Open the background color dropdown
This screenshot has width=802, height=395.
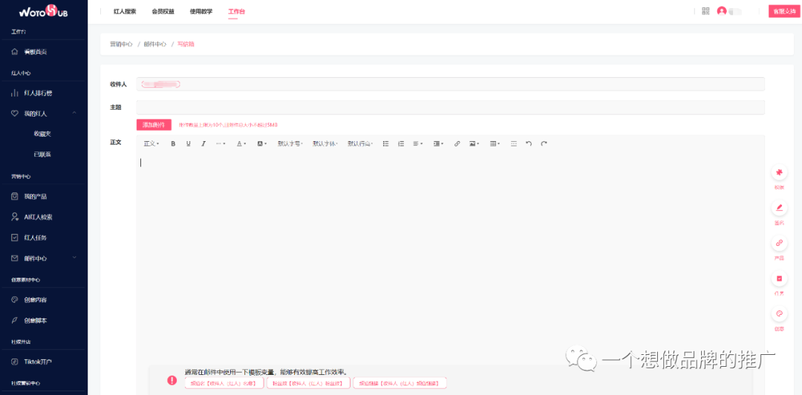(x=262, y=144)
